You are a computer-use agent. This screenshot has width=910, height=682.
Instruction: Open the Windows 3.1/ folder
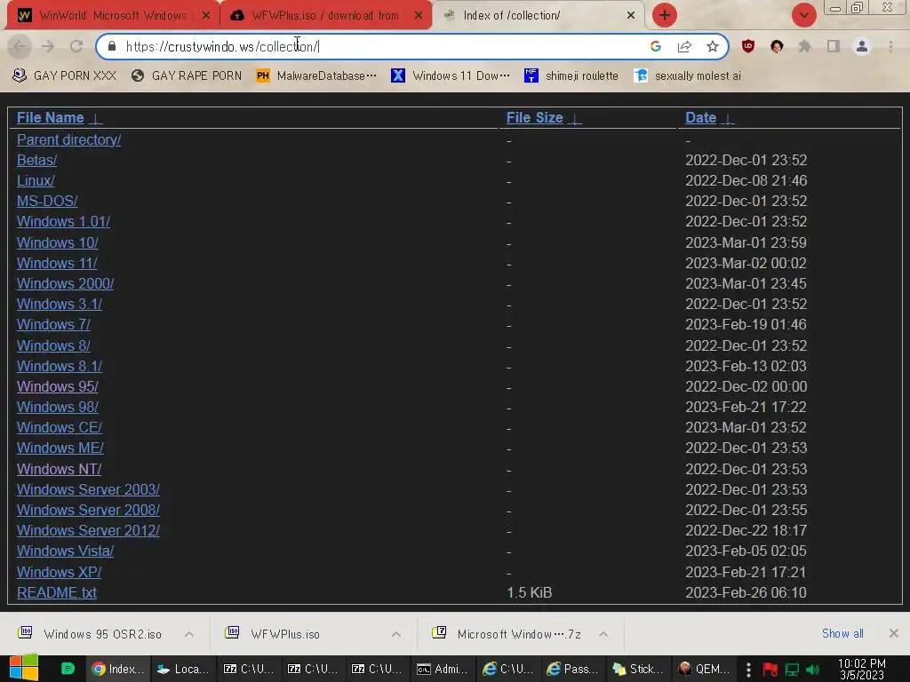coord(60,304)
